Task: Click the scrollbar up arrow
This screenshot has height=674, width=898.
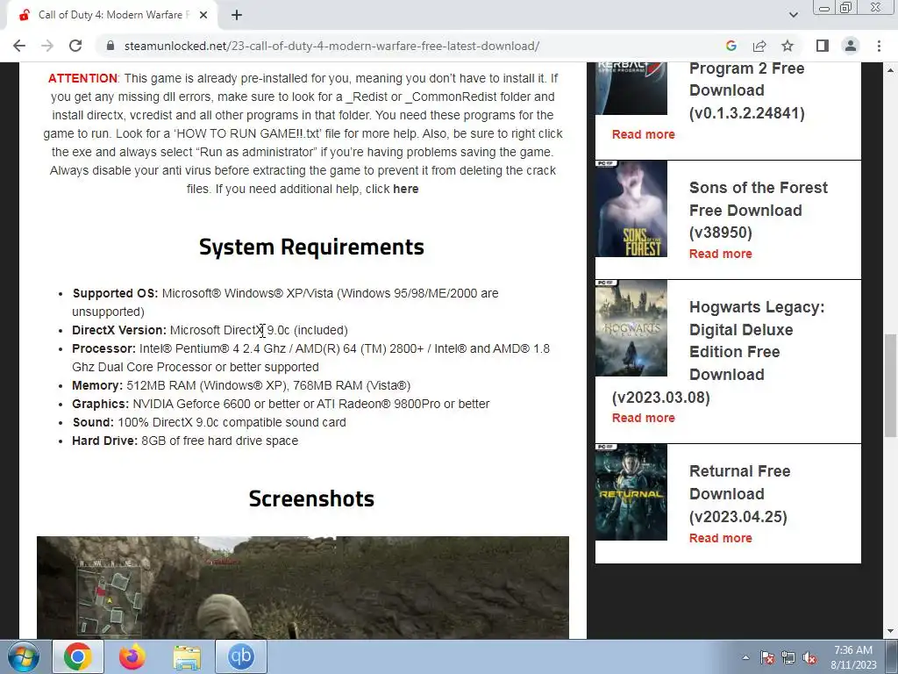Action: [891, 69]
